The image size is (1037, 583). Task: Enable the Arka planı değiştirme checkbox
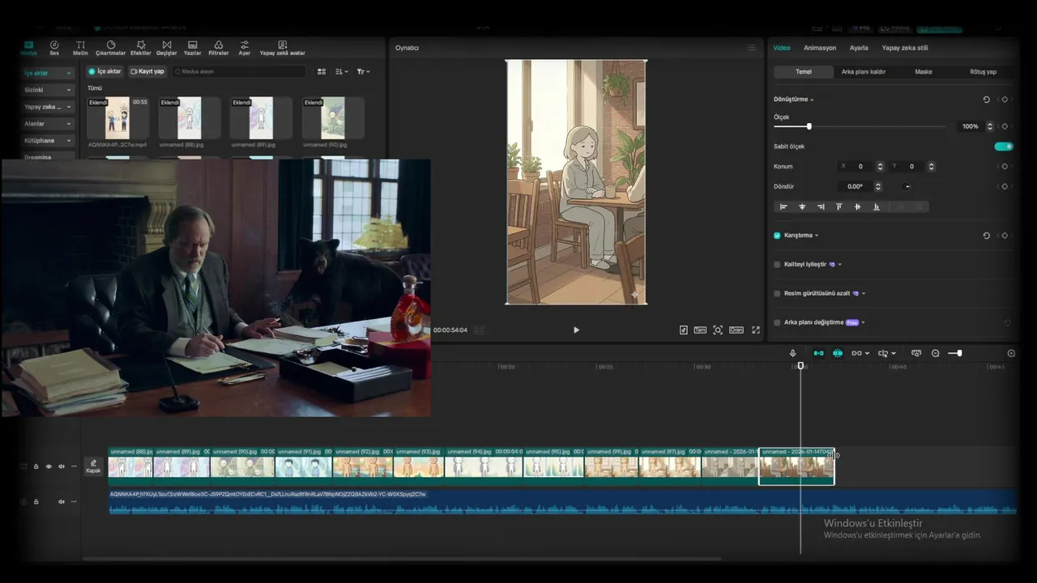[x=777, y=322]
